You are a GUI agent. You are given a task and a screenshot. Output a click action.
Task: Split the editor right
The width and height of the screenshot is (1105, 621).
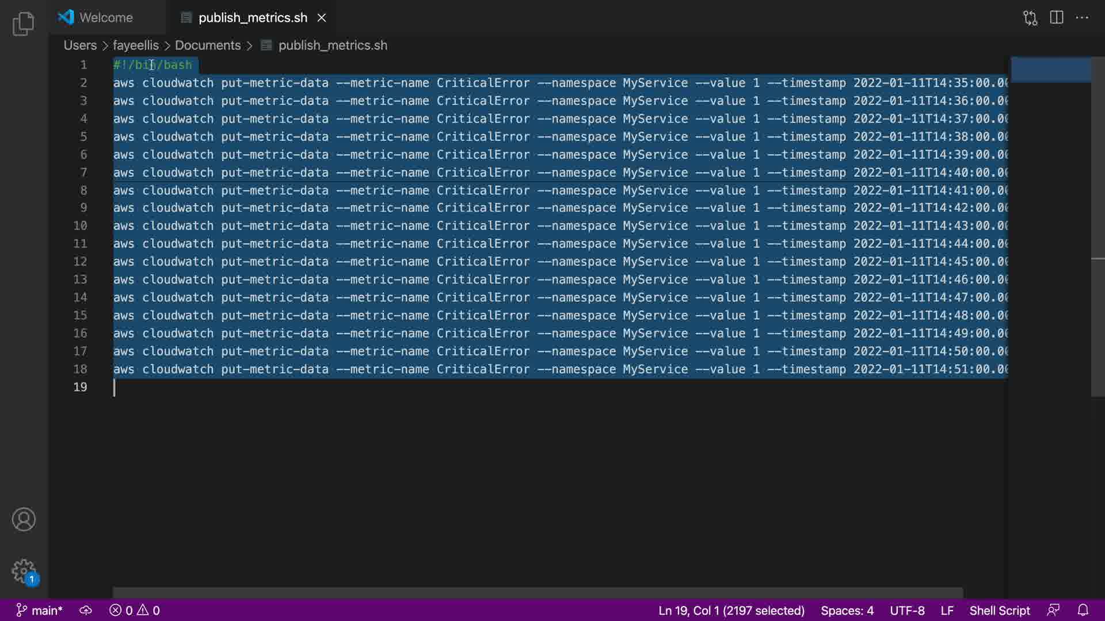1057,18
